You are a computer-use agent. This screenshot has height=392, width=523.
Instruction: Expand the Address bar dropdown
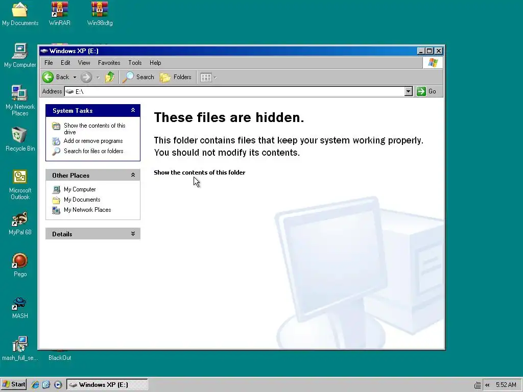click(408, 91)
